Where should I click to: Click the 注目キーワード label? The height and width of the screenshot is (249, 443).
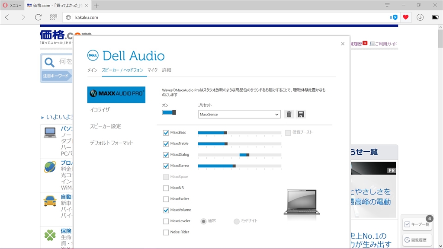pyautogui.click(x=56, y=76)
